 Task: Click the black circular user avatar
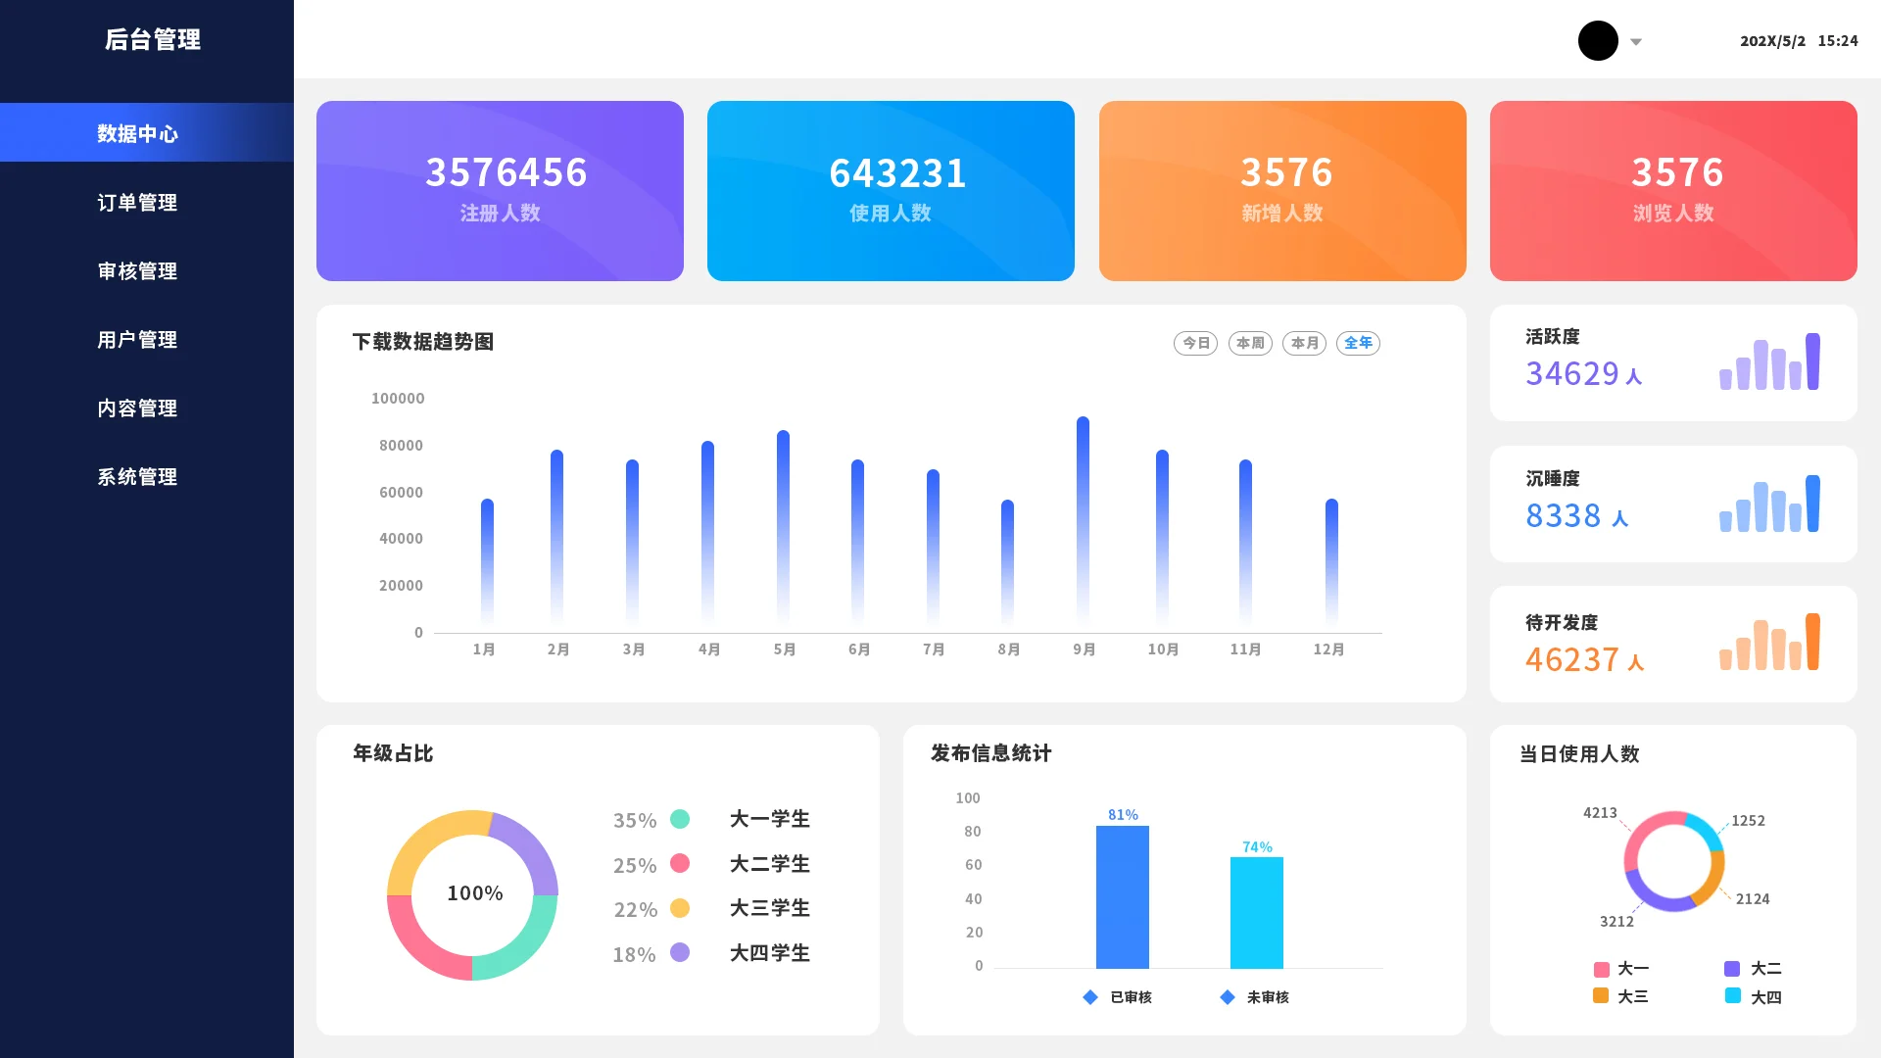(x=1598, y=41)
